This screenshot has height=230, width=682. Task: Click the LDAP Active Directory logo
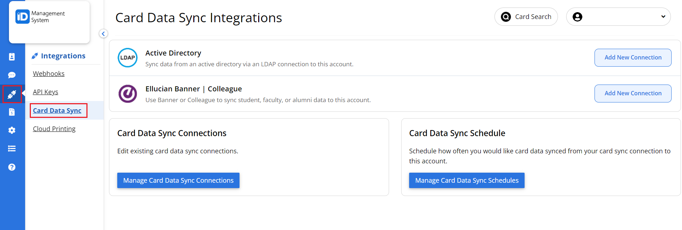[128, 58]
